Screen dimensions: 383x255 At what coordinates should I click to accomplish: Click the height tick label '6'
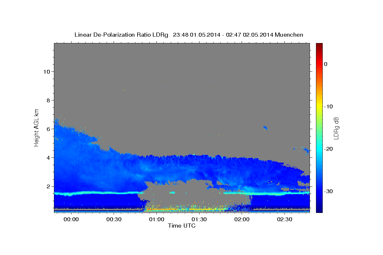[48, 129]
